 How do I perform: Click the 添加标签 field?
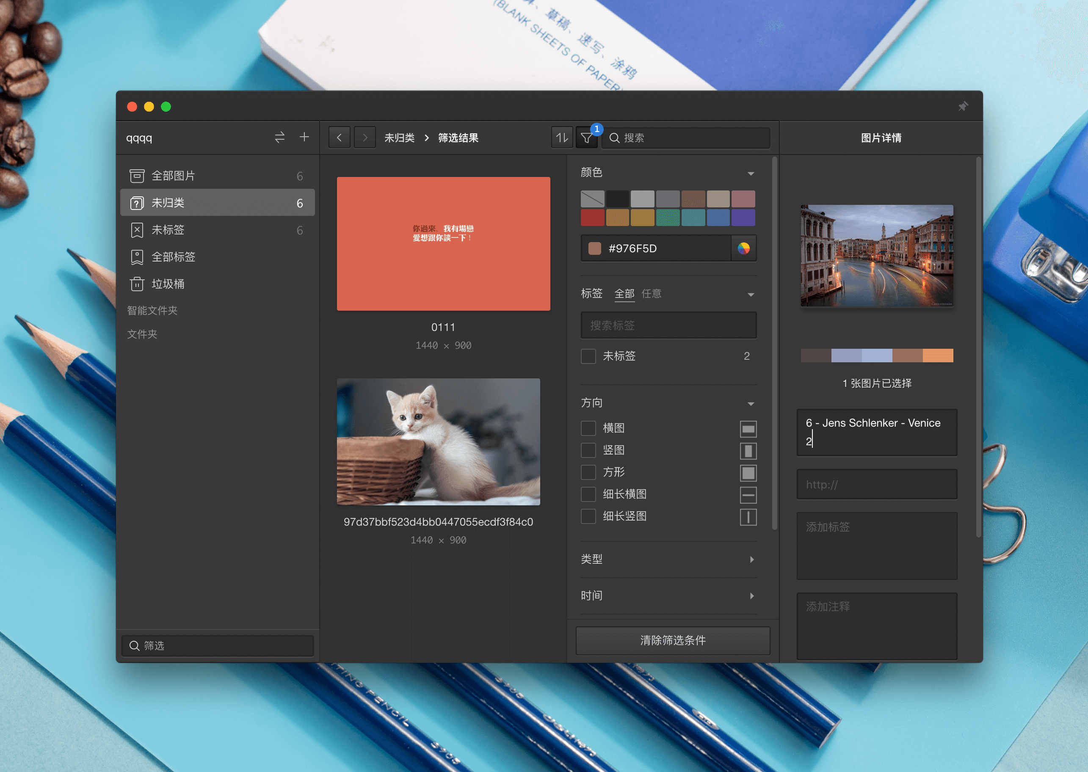coord(876,546)
